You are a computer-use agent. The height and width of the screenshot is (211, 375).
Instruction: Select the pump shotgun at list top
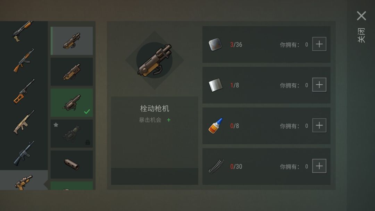pyautogui.click(x=23, y=31)
